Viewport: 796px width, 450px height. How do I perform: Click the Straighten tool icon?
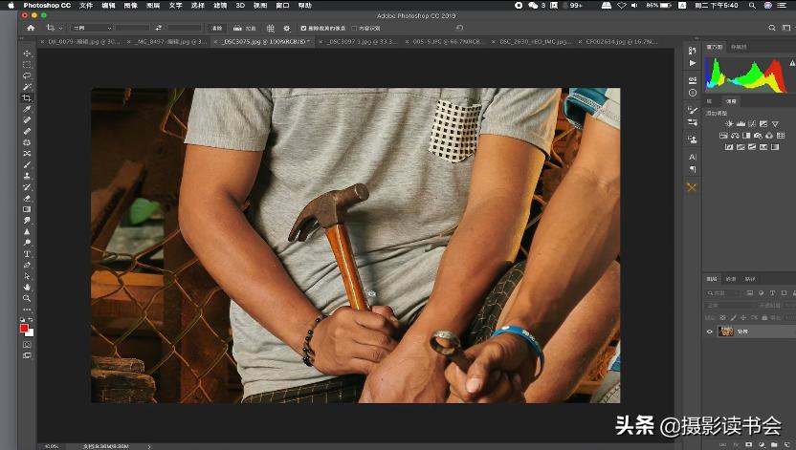pyautogui.click(x=239, y=29)
